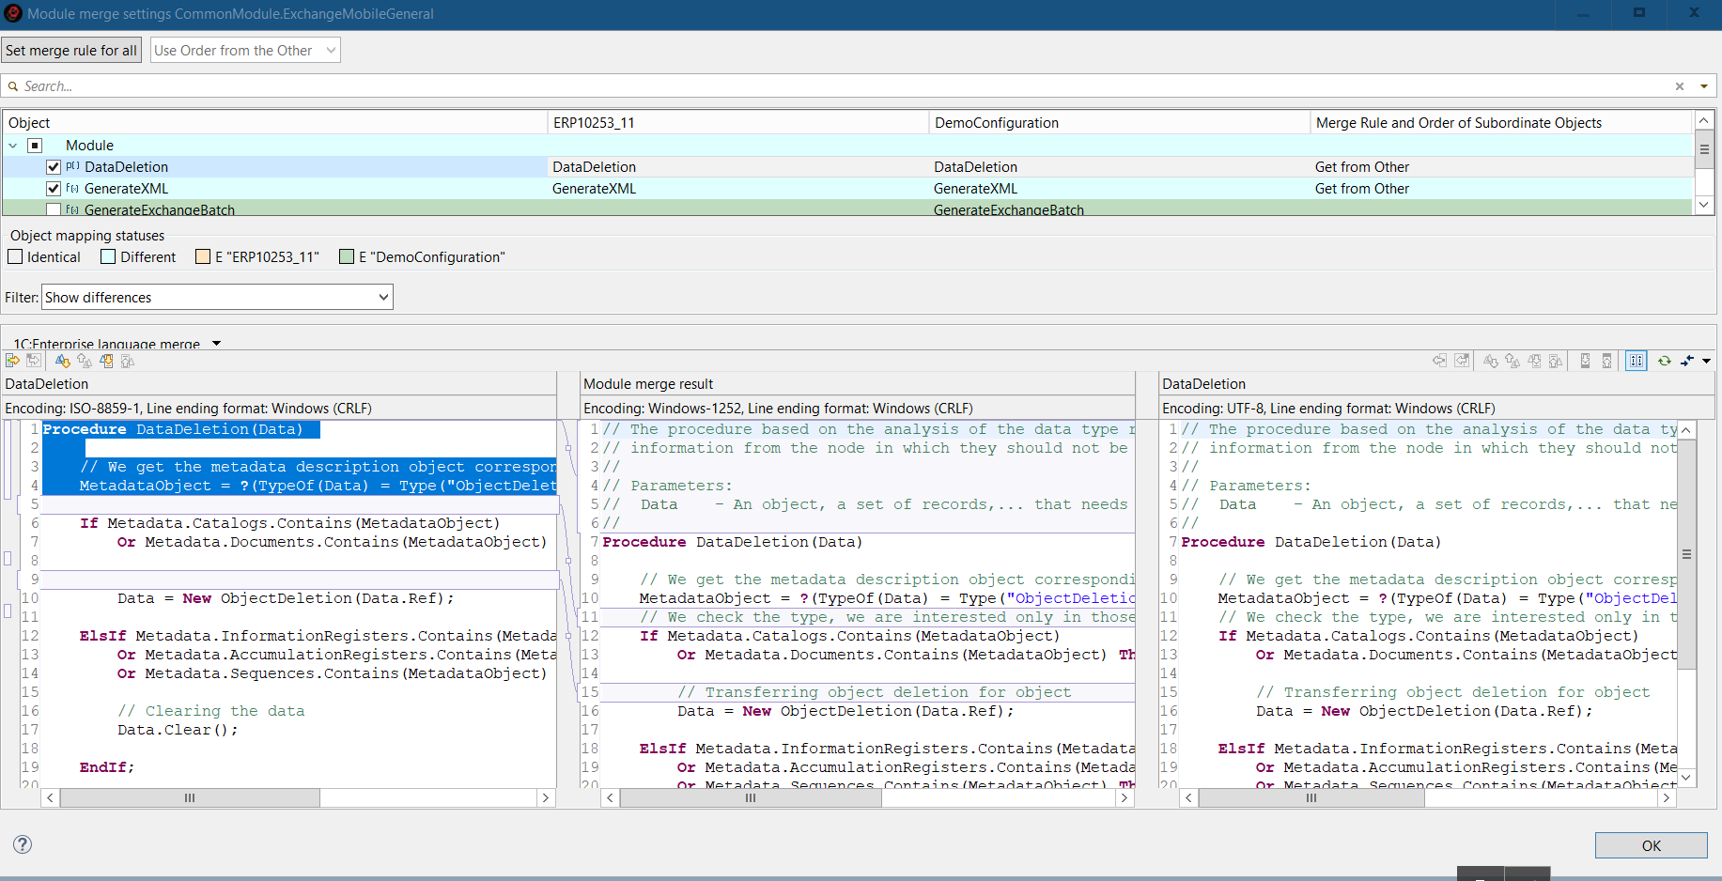Open the 'Use Order from the Other' dropdown
The width and height of the screenshot is (1722, 881).
click(x=245, y=51)
